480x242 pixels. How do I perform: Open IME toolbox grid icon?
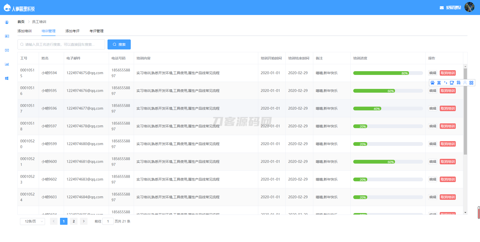[x=471, y=83]
